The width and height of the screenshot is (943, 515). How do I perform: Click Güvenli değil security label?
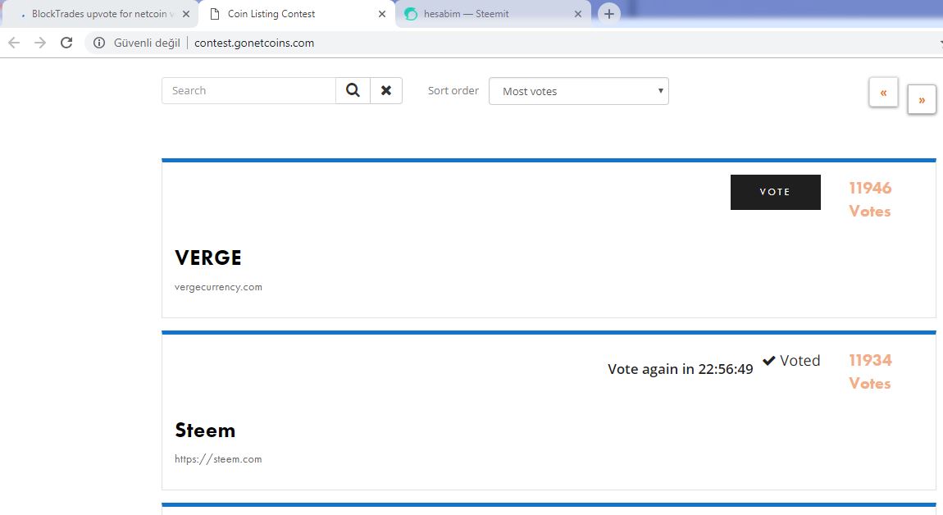click(147, 43)
